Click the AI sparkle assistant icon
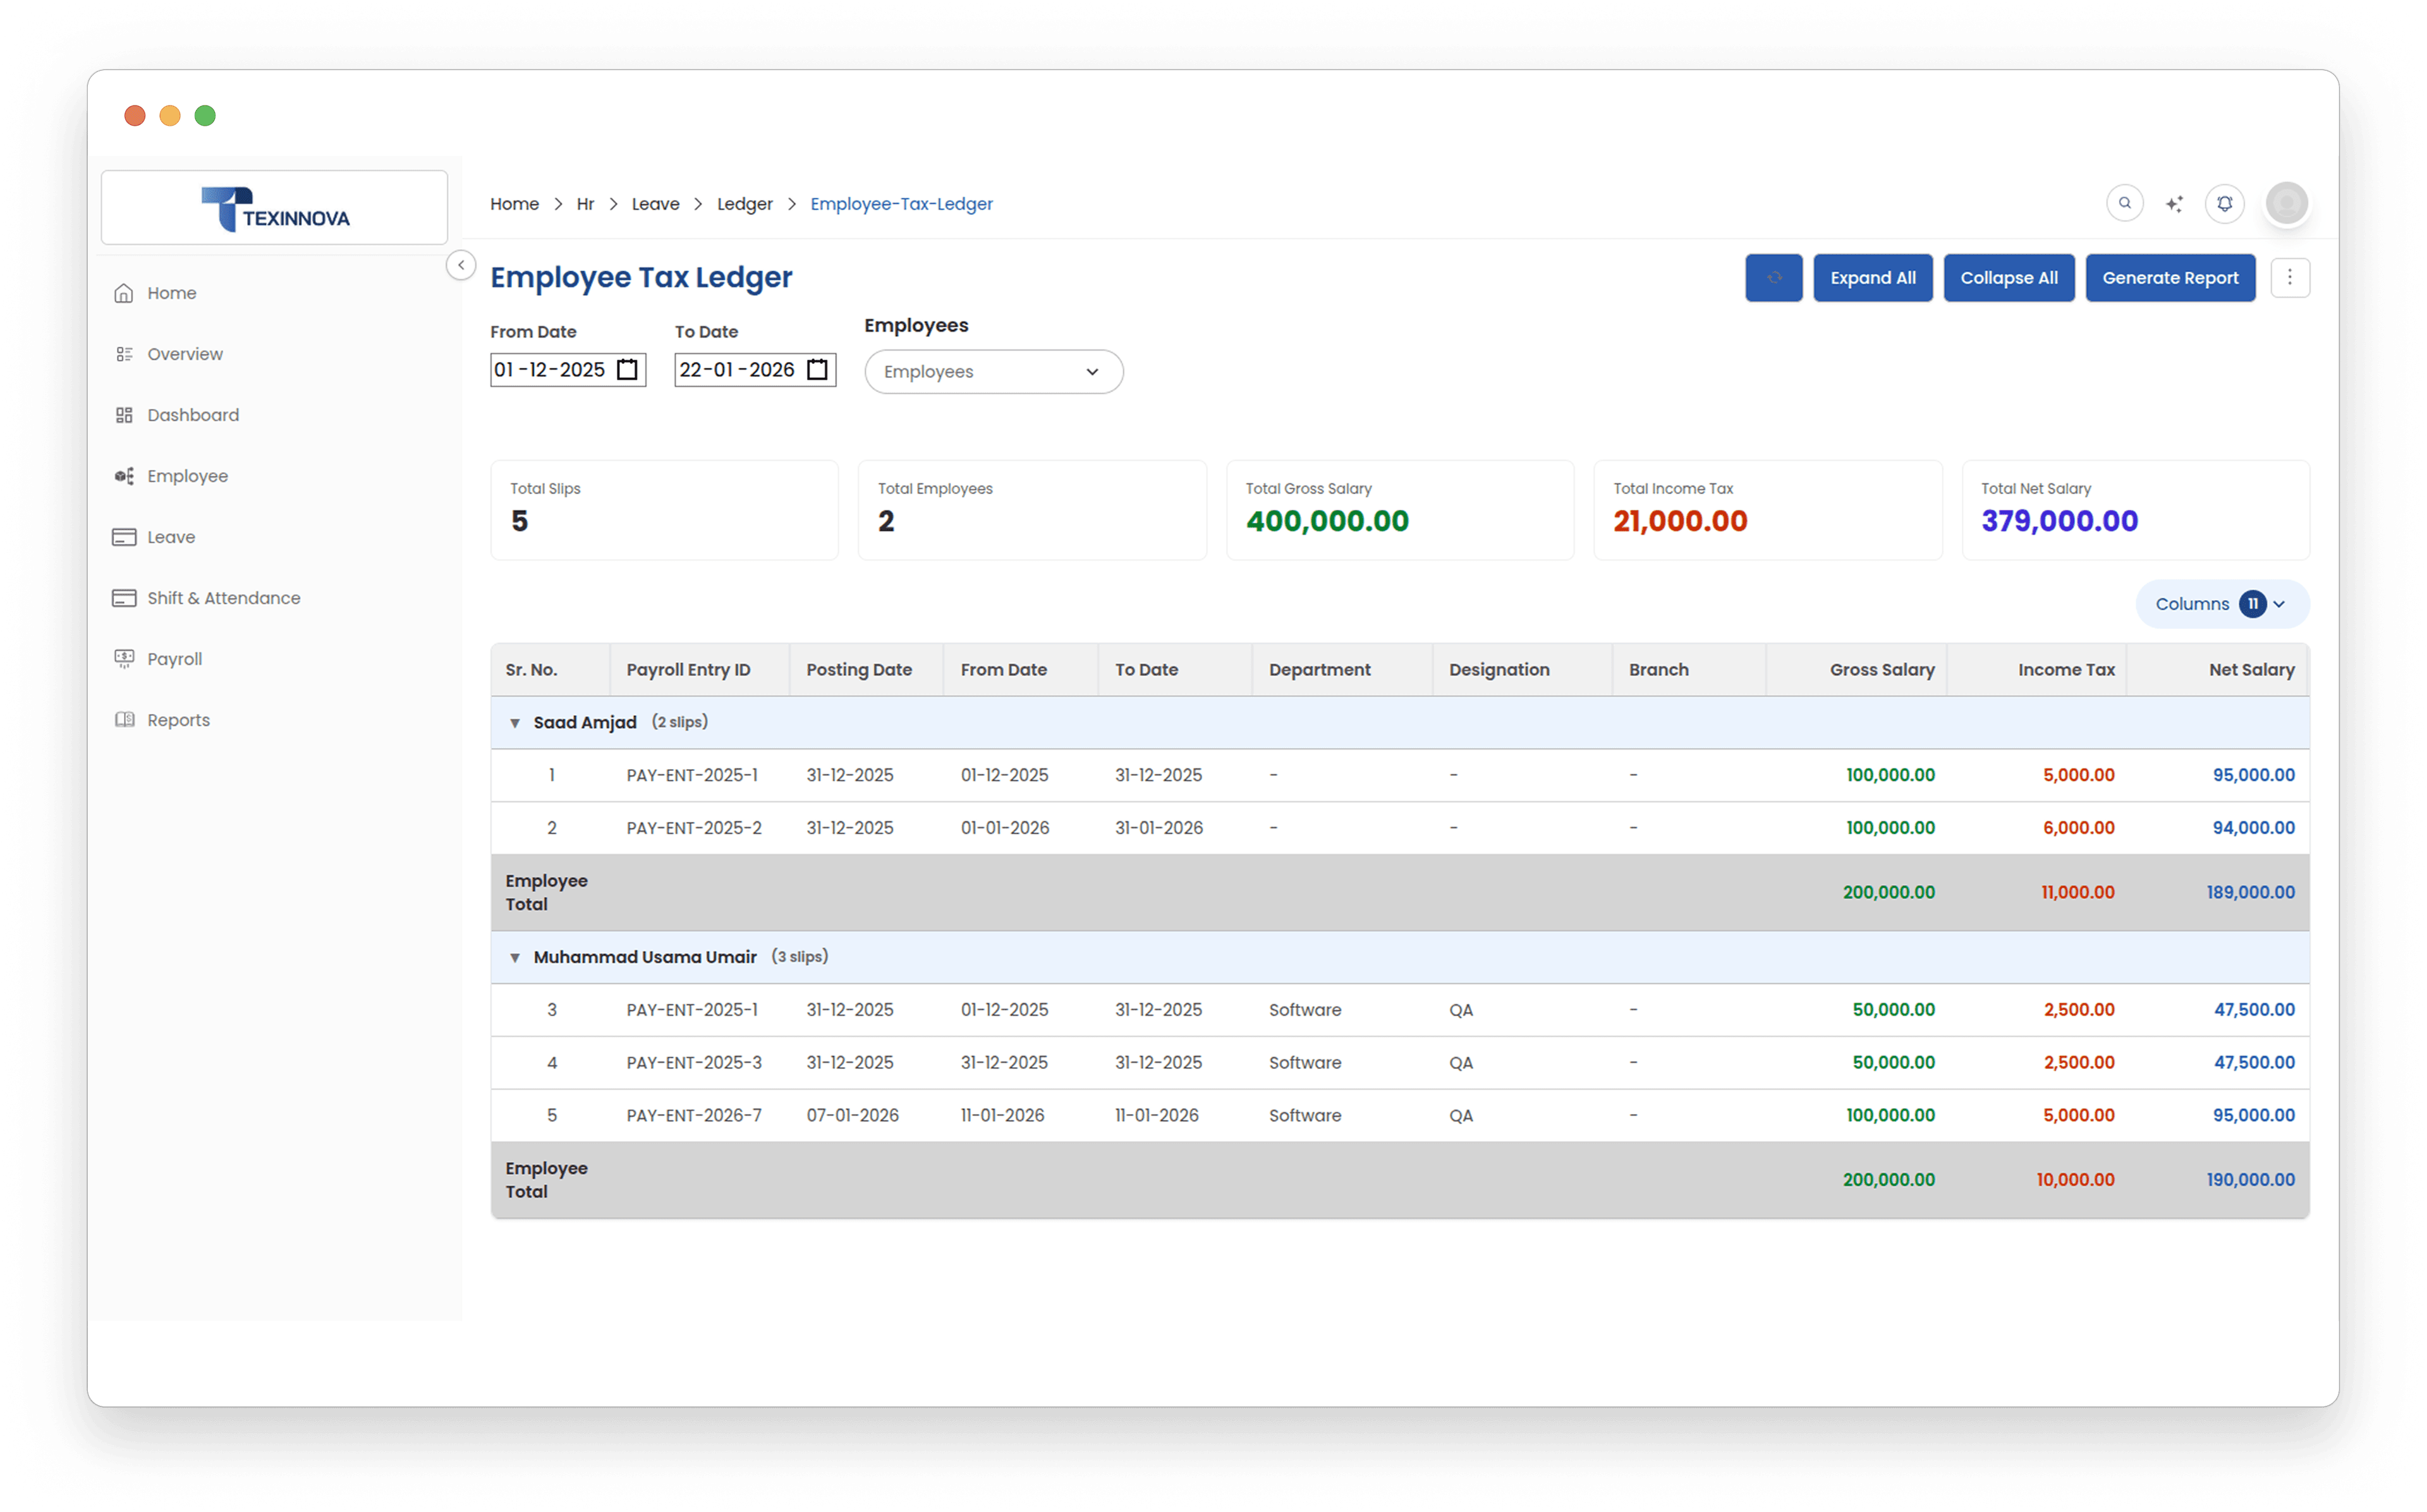Viewport: 2427px width, 1512px height. click(2175, 203)
